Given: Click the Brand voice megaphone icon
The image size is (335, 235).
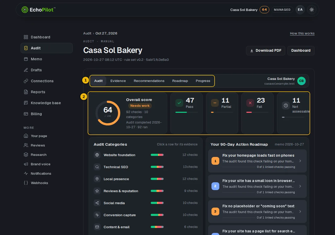Looking at the screenshot, I should click(x=26, y=164).
